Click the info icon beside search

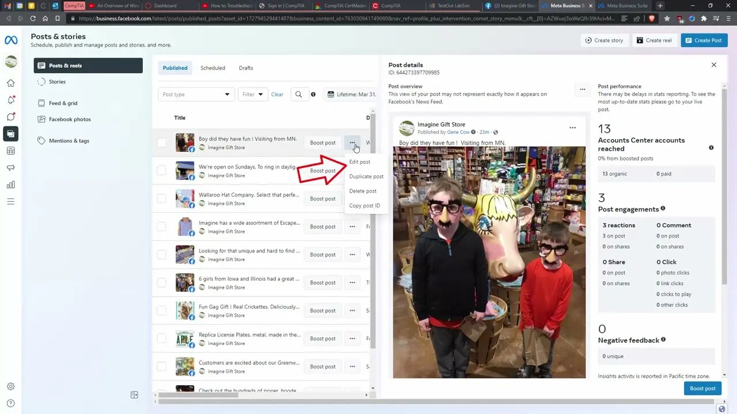click(313, 94)
